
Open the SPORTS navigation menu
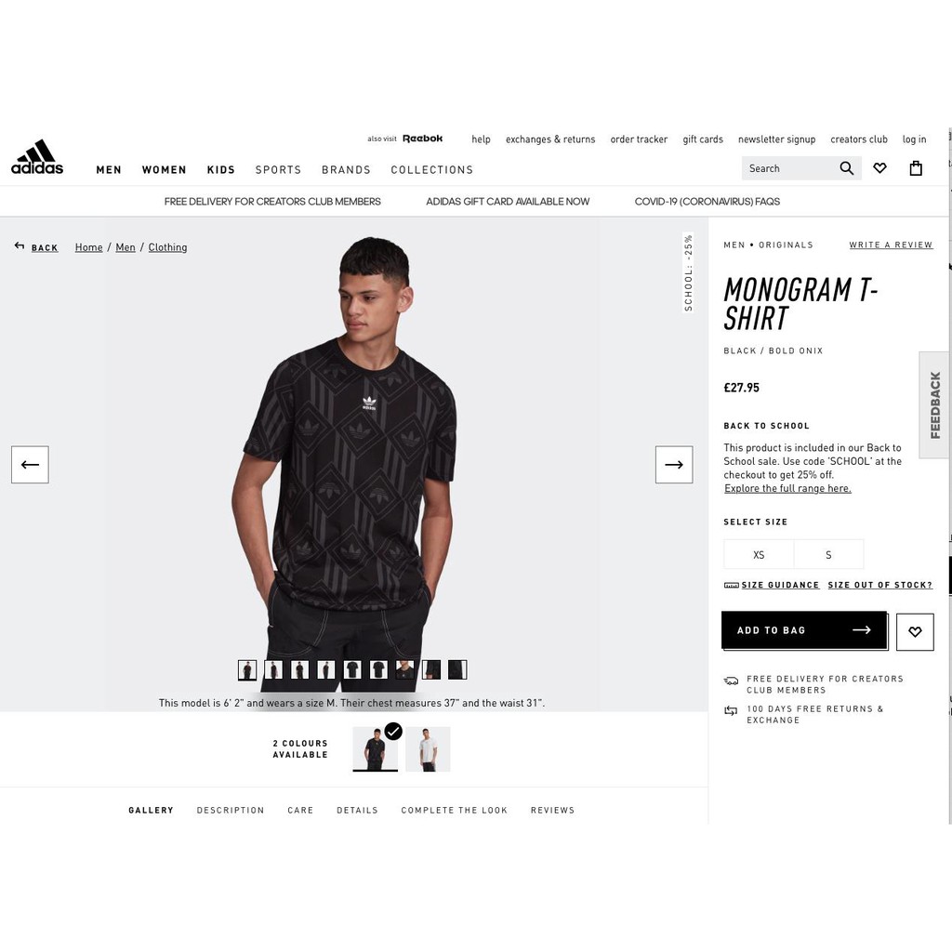(278, 170)
